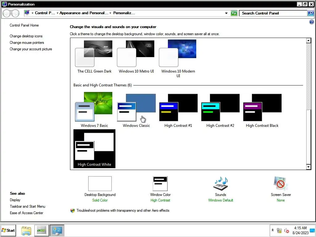Click the Personalization breadcrumb segment
316x237 pixels.
tap(124, 13)
